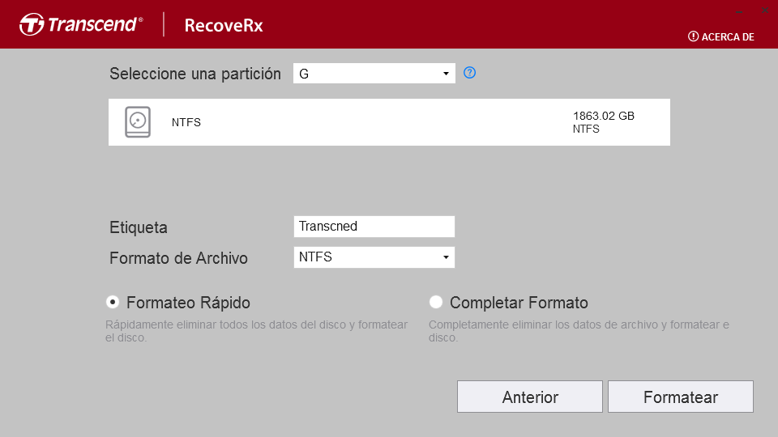This screenshot has height=437, width=778.
Task: Click into the Etiqueta label field
Action: [x=374, y=227]
